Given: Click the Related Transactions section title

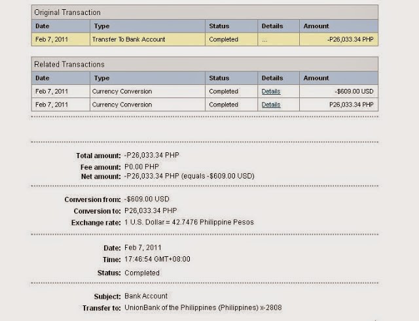Looking at the screenshot, I should [x=69, y=65].
